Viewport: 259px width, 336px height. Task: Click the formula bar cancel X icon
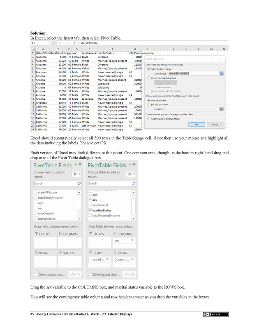click(x=60, y=43)
